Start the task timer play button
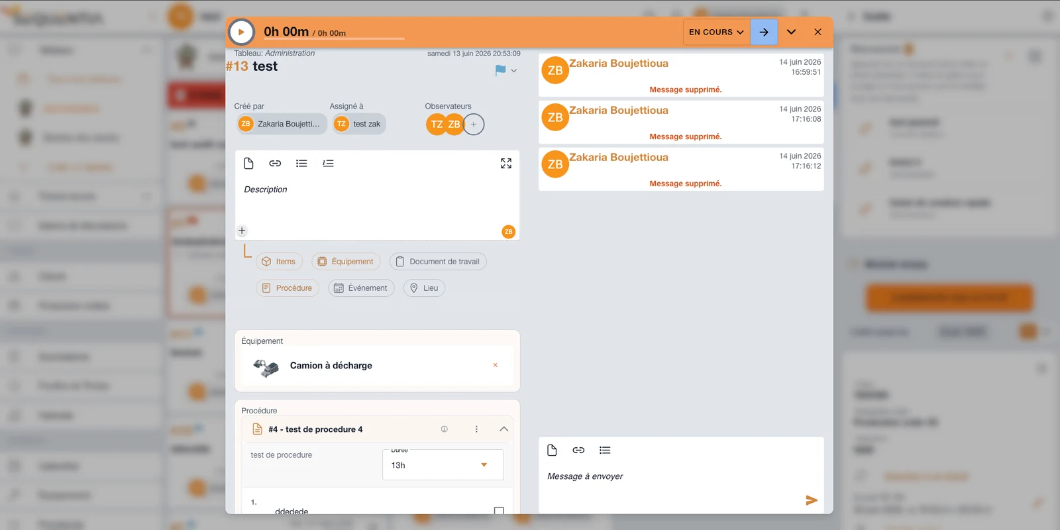This screenshot has height=530, width=1060. [x=241, y=32]
